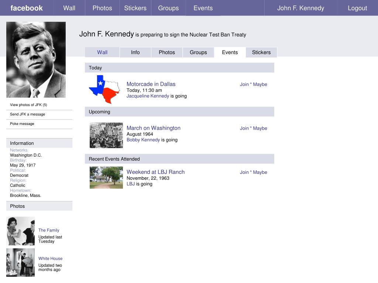Click Maybe for March on Washington
This screenshot has width=378, height=283.
point(260,128)
